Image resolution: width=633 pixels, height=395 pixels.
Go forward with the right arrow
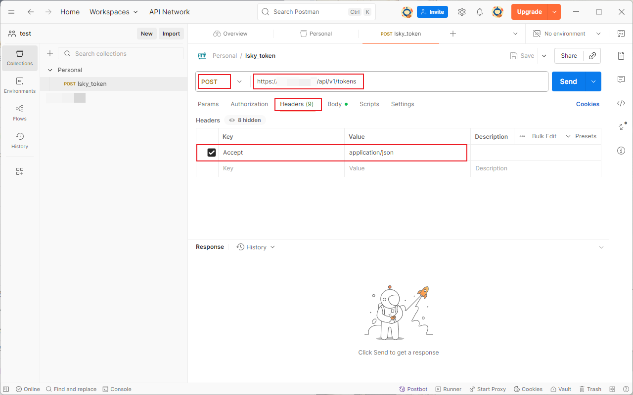pos(48,12)
